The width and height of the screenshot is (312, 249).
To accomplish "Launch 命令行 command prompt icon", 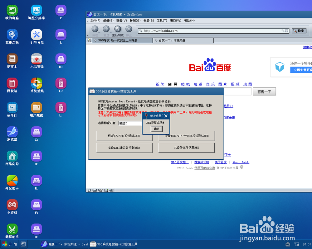I will pos(12,110).
